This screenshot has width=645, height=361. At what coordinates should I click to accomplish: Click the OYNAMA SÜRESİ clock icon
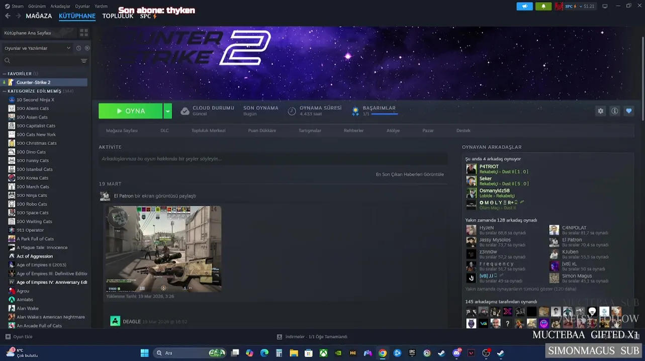click(292, 111)
